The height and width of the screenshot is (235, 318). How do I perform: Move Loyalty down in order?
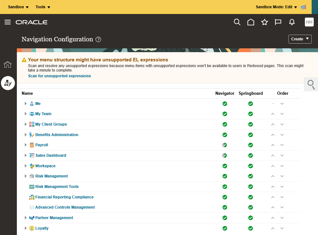tap(282, 228)
